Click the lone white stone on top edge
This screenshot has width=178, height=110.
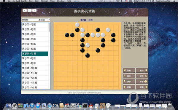click(x=77, y=25)
